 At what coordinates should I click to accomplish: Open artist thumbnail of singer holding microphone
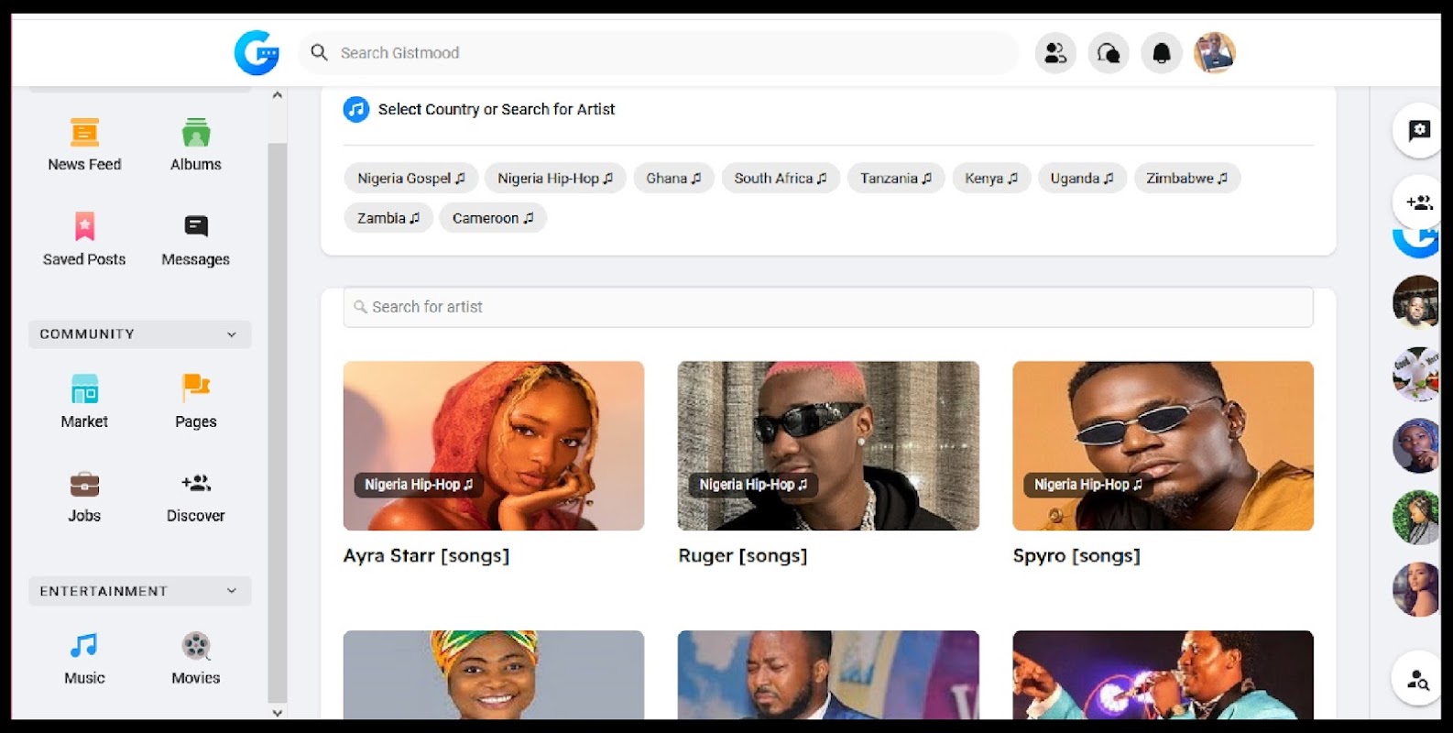(1163, 674)
